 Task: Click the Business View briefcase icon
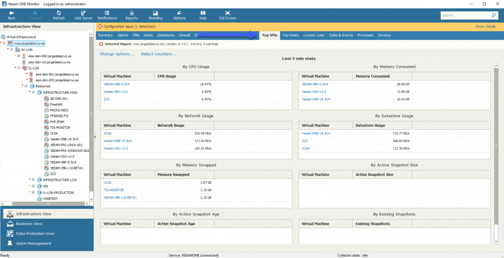coord(10,224)
